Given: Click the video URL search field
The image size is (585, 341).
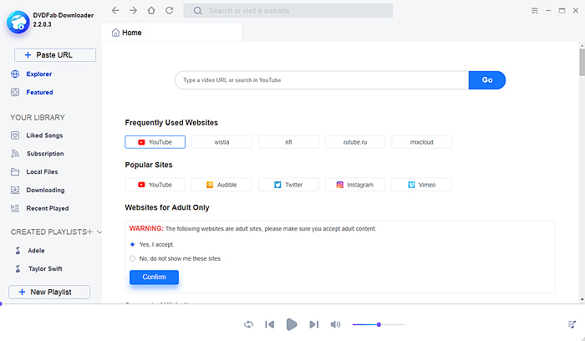Looking at the screenshot, I should 321,80.
